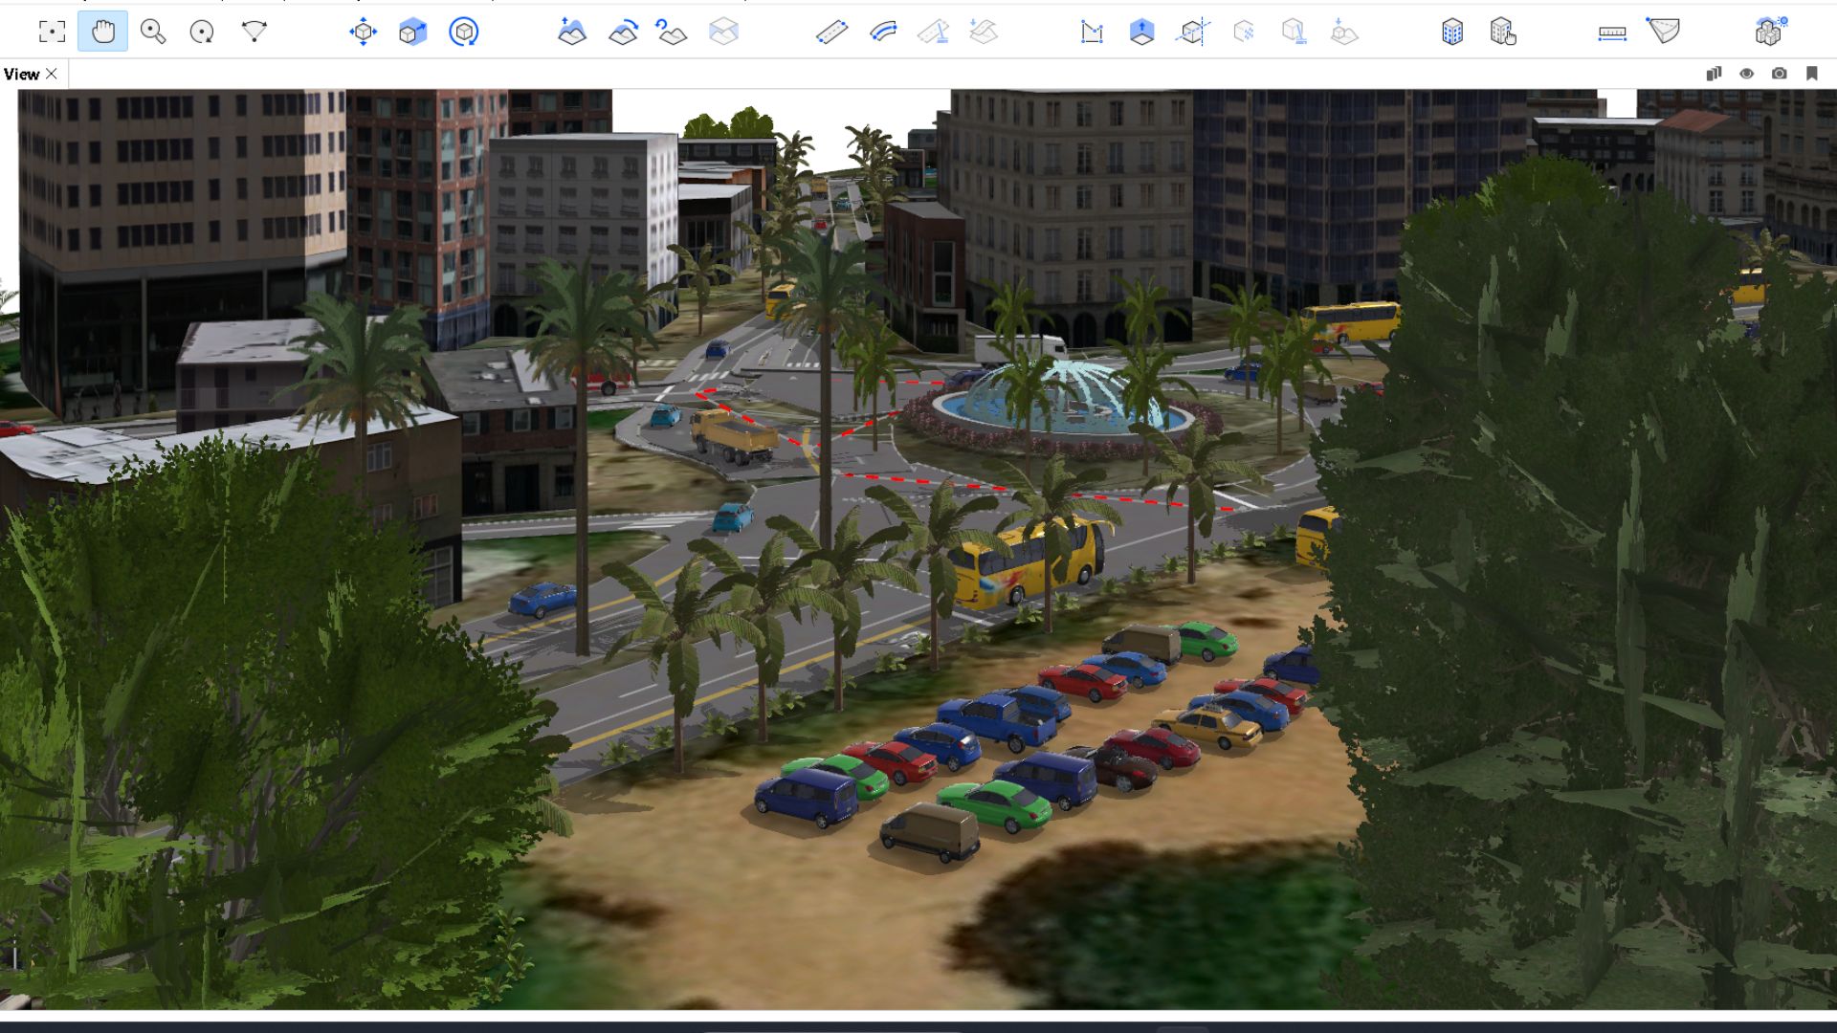Select the cube split plane tool
Viewport: 1837px width, 1033px height.
pyautogui.click(x=1193, y=32)
